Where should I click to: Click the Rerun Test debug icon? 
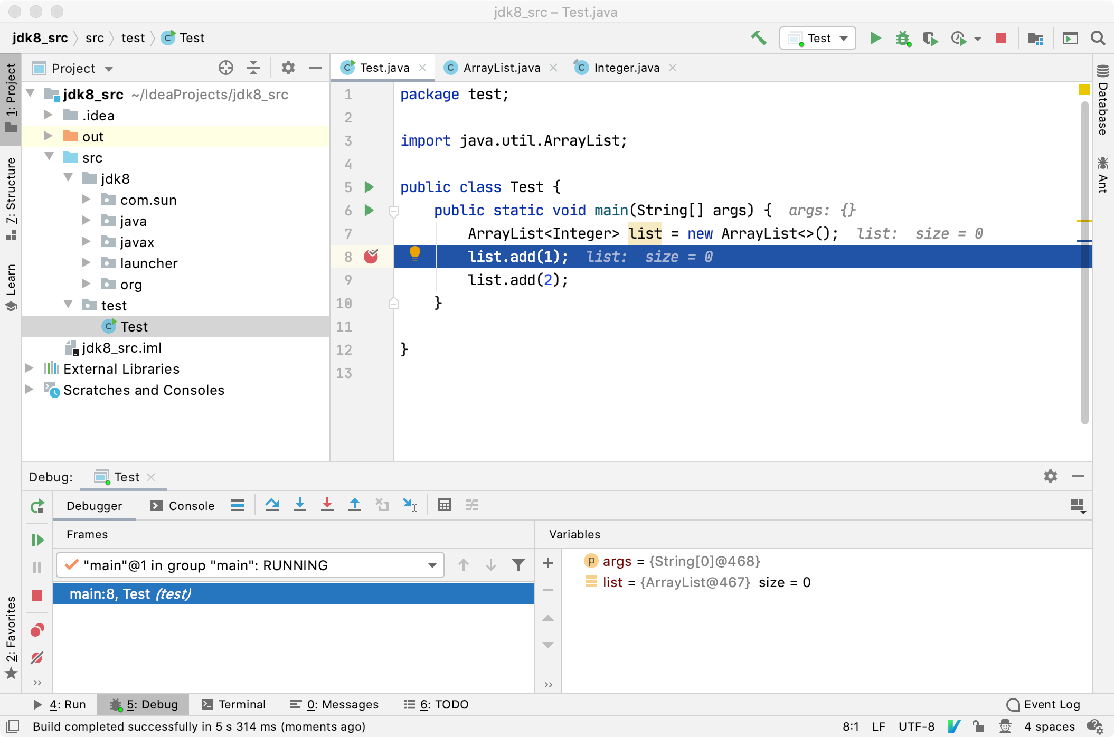(x=37, y=507)
